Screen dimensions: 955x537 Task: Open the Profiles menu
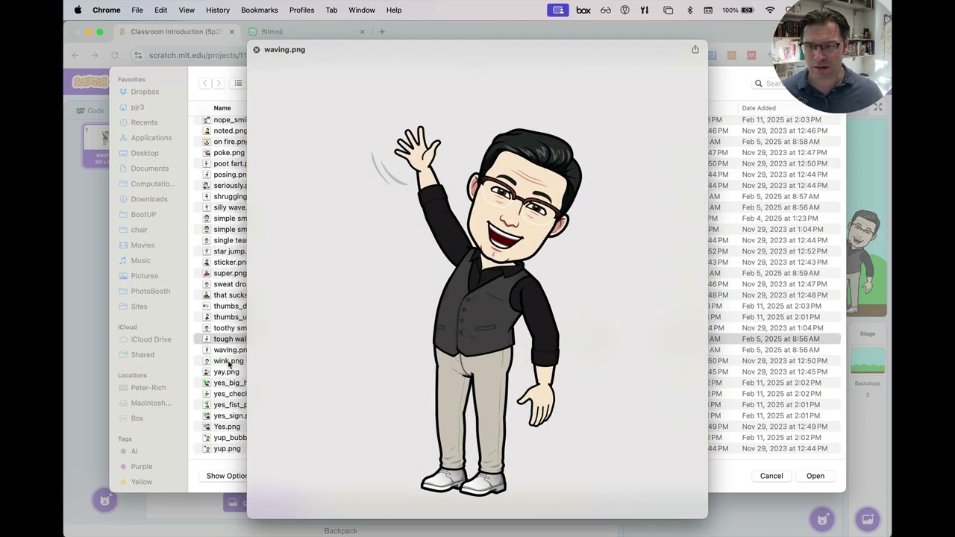(x=301, y=10)
